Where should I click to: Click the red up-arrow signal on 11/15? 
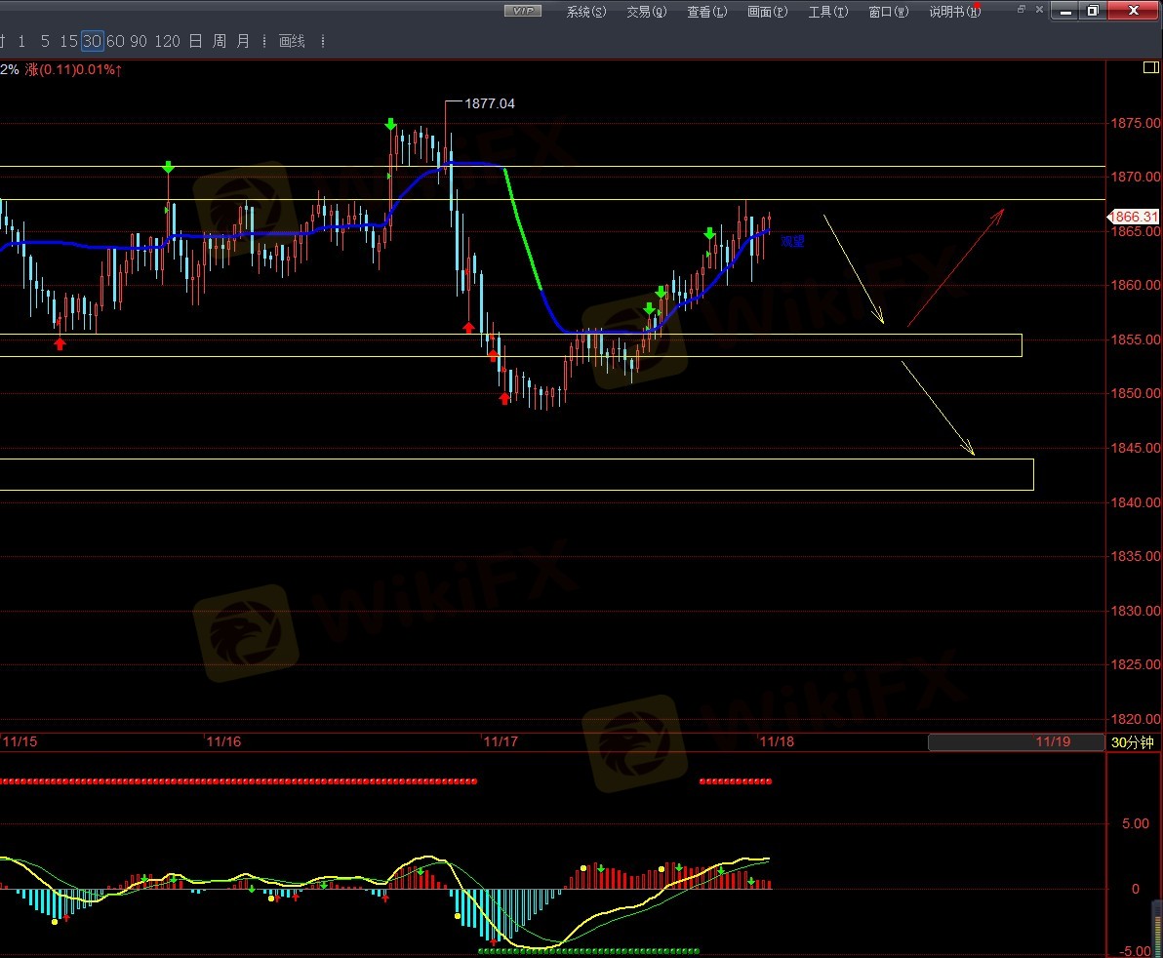[x=60, y=343]
